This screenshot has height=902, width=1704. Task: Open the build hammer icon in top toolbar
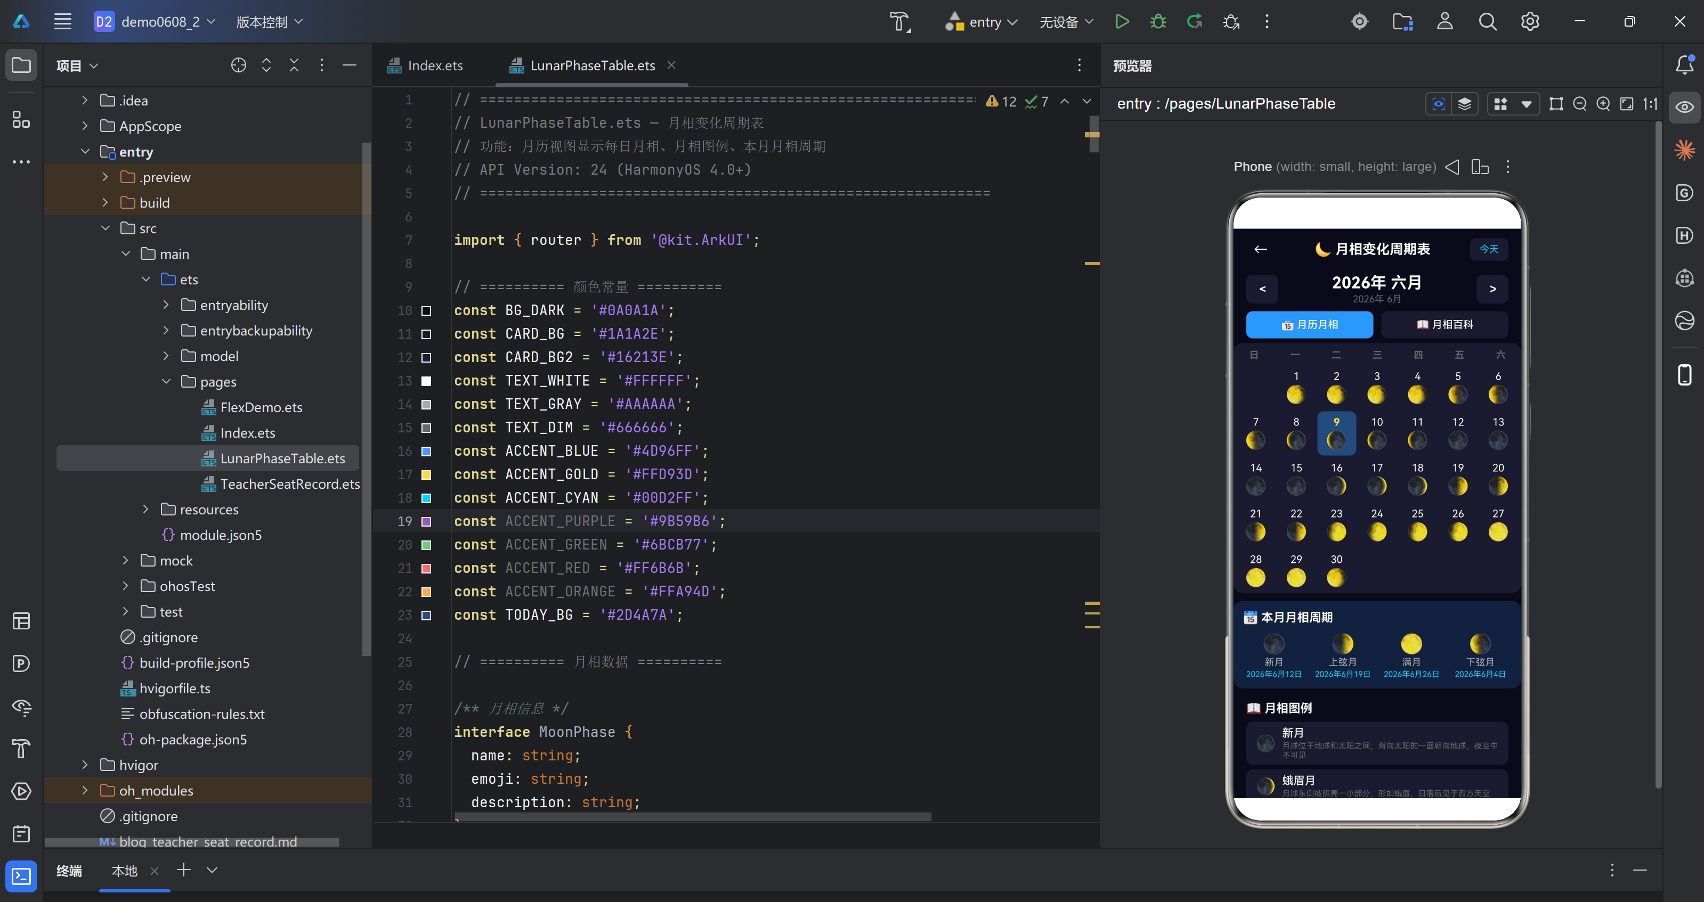coord(899,22)
